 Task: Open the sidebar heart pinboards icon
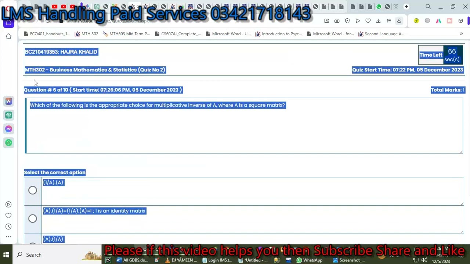[9, 216]
